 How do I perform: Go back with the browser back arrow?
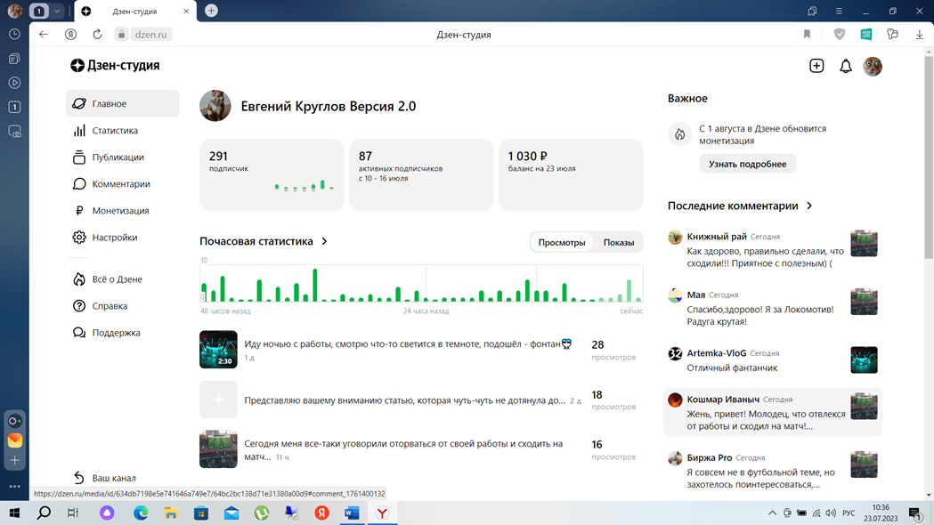(x=44, y=35)
